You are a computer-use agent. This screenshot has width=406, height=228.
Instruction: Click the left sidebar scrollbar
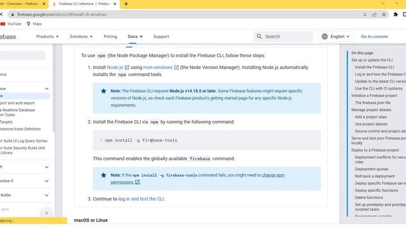pyautogui.click(x=54, y=88)
